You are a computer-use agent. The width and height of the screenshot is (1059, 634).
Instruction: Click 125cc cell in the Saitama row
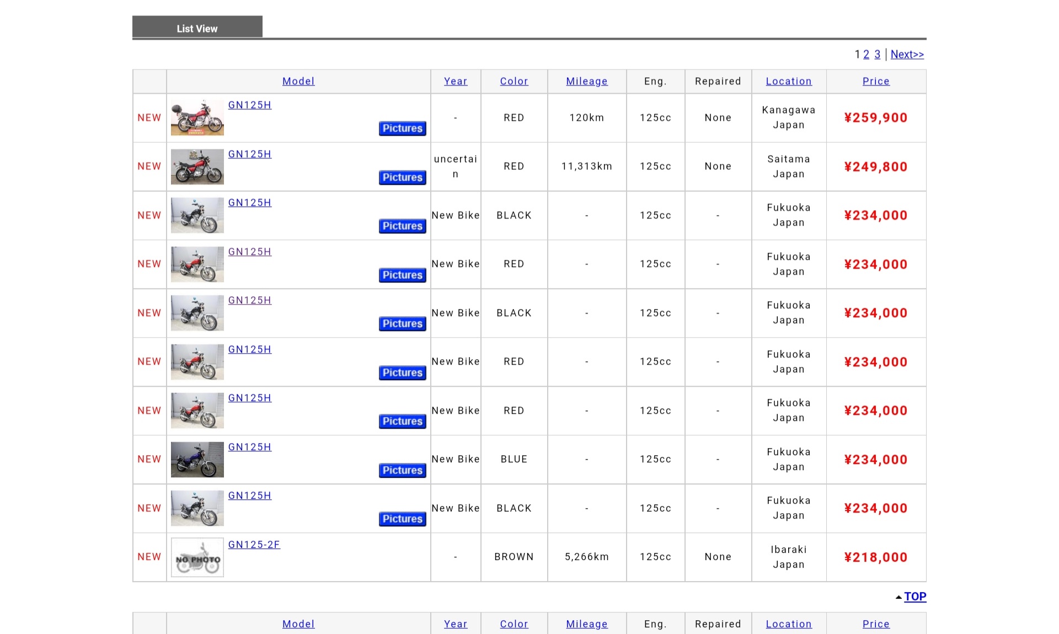point(656,166)
